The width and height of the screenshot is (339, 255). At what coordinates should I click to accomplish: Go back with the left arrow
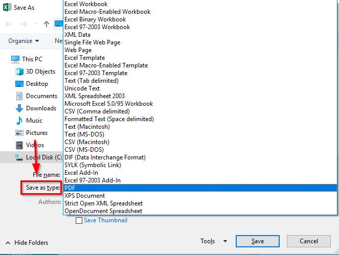point(9,24)
